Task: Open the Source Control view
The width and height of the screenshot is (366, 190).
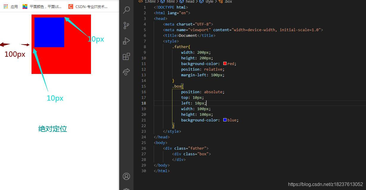Action: 126,26
